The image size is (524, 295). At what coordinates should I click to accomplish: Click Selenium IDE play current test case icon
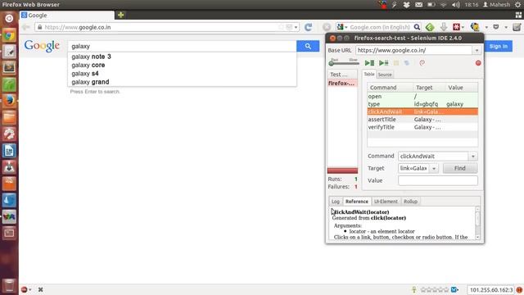pyautogui.click(x=383, y=63)
